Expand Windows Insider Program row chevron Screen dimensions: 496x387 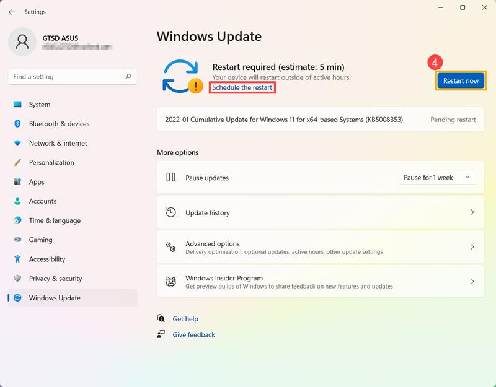click(472, 282)
